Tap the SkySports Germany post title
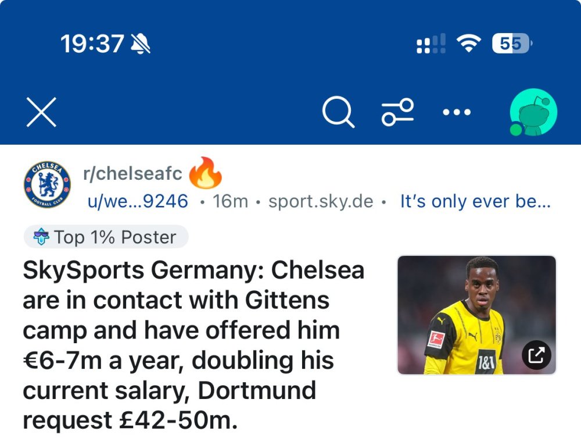This screenshot has width=581, height=438. (193, 345)
